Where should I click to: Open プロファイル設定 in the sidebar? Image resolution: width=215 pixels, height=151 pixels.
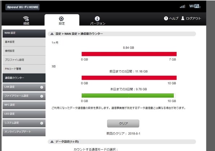tap(24, 60)
